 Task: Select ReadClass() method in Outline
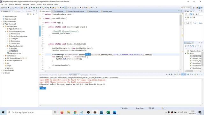pyautogui.click(x=196, y=63)
